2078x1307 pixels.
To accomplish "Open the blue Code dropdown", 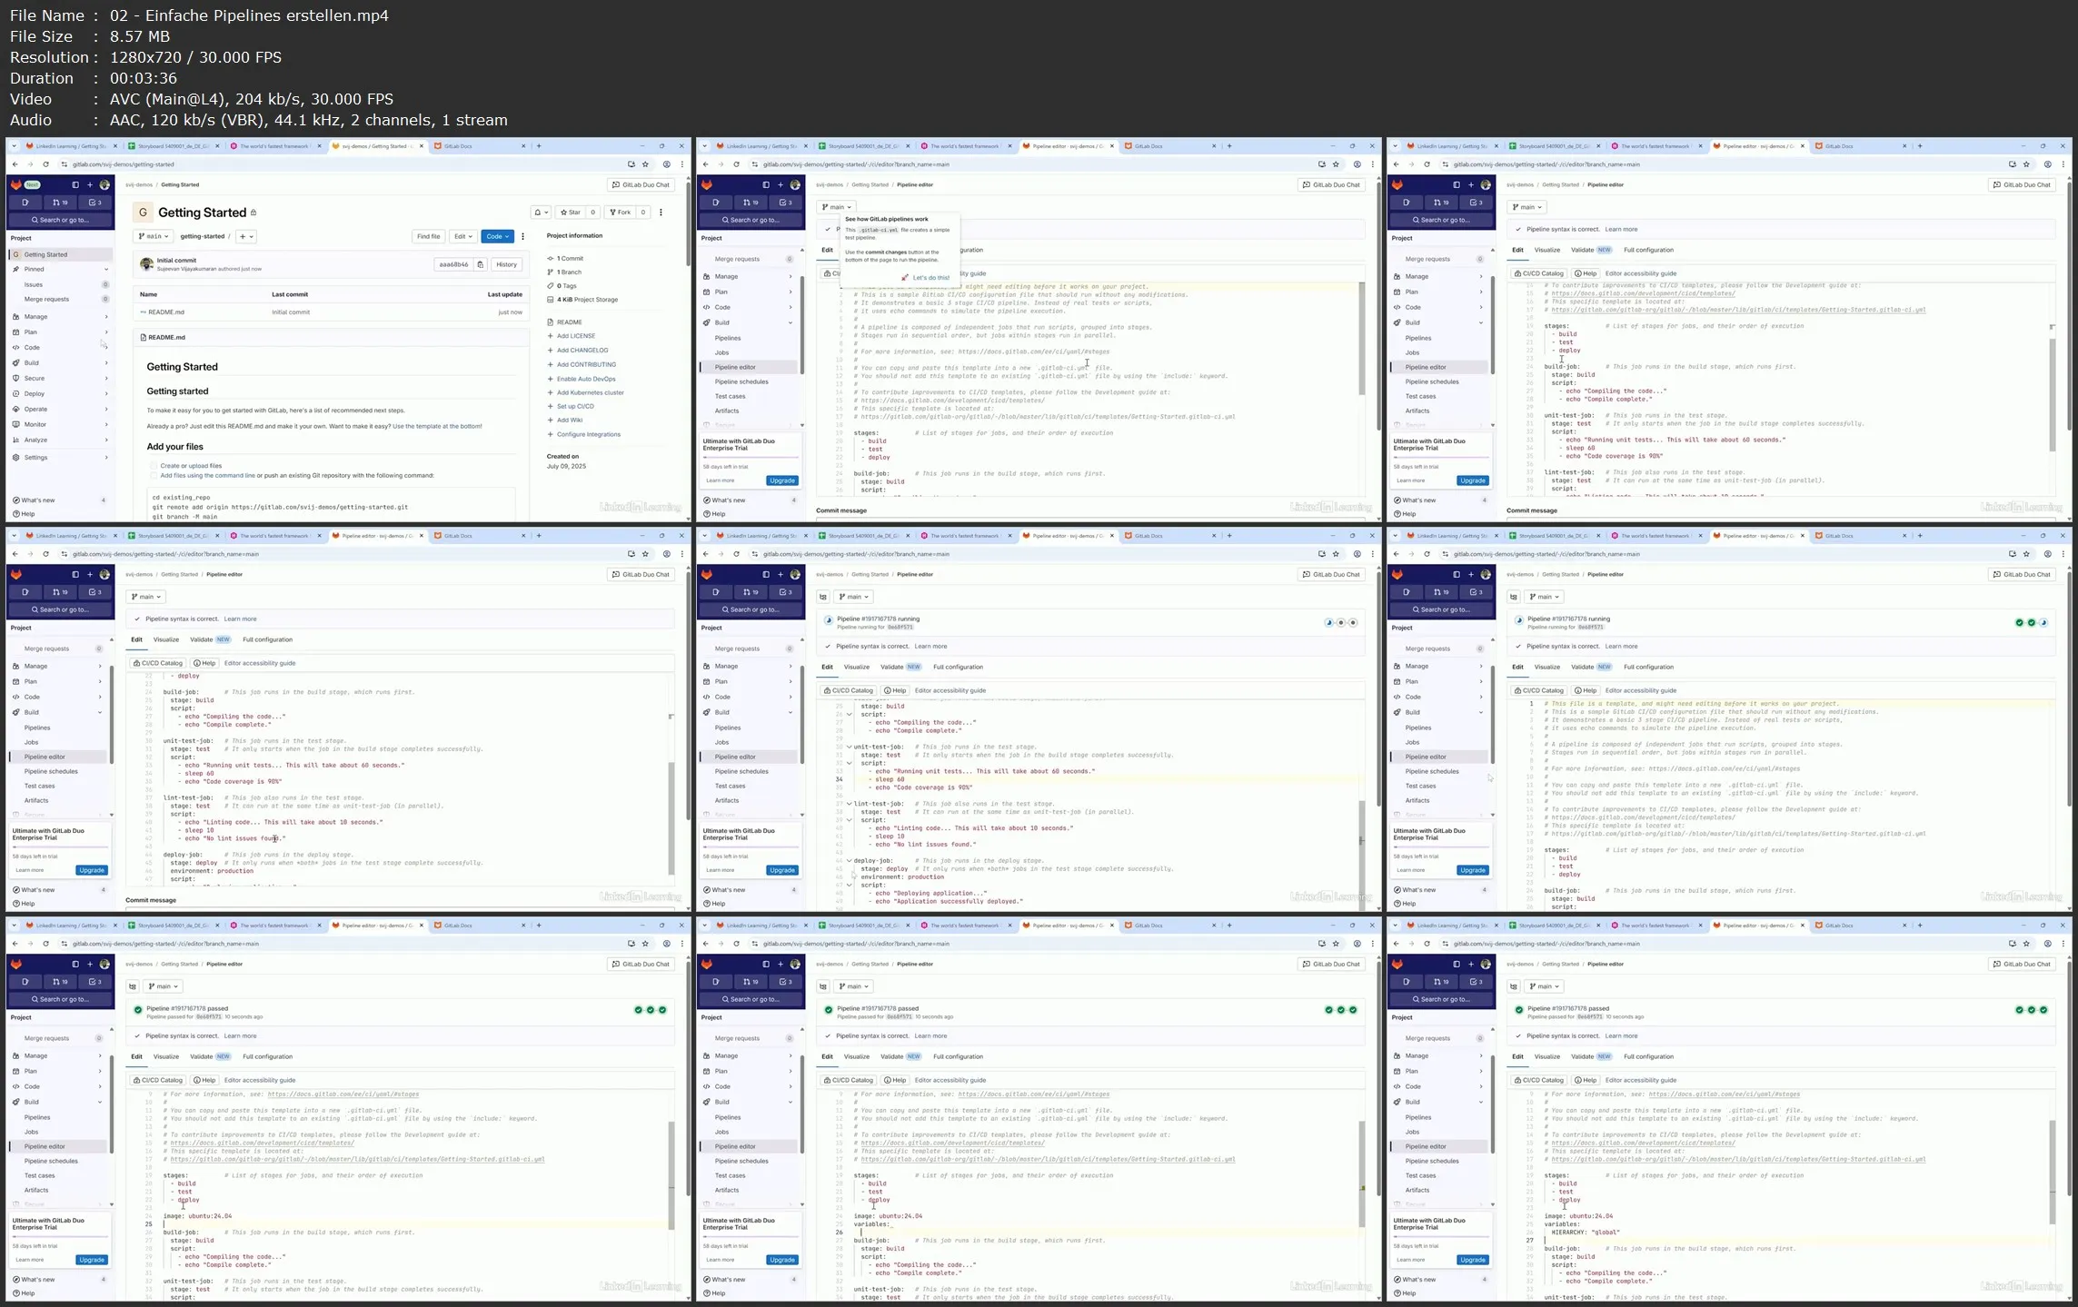I will (x=497, y=236).
